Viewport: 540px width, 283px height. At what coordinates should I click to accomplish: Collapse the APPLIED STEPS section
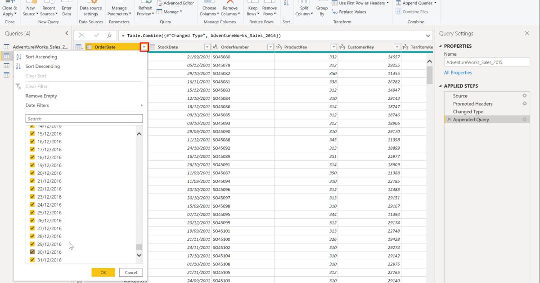pos(443,86)
